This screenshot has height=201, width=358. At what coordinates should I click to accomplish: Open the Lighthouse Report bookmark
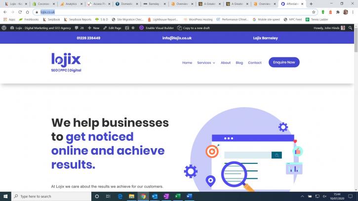tap(163, 20)
